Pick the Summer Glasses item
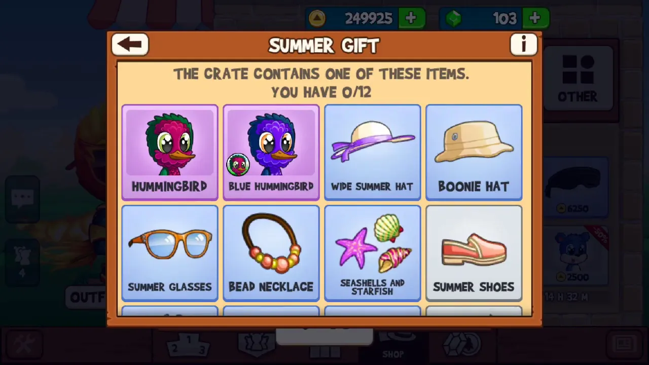 pyautogui.click(x=170, y=253)
